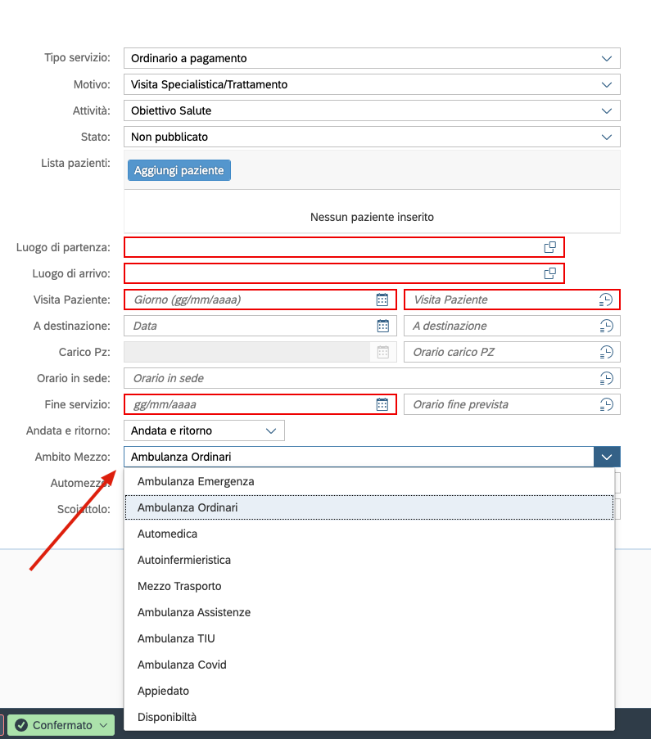Collapse the Ambito Mezzo dropdown arrow
651x739 pixels.
click(x=606, y=457)
